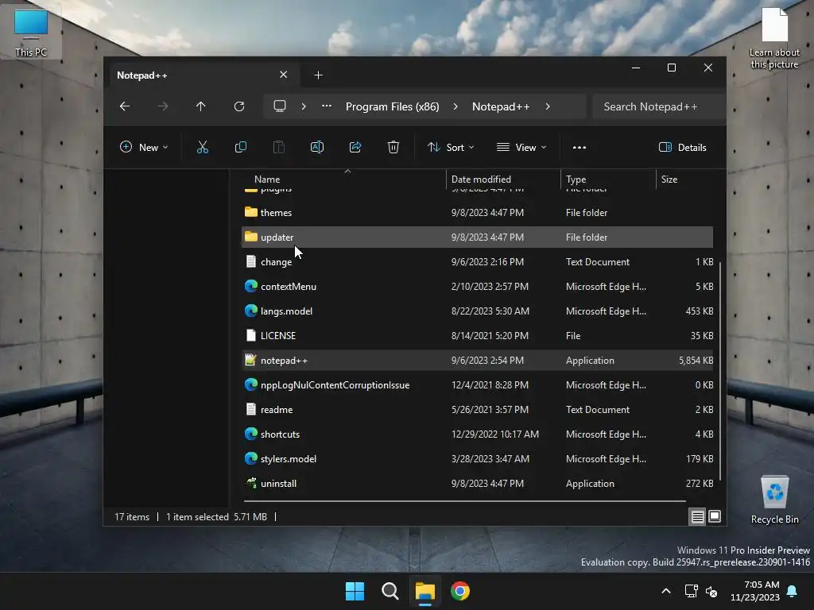Screen dimensions: 814x610
Task: Click the muted volume icon in tray
Action: [x=711, y=591]
